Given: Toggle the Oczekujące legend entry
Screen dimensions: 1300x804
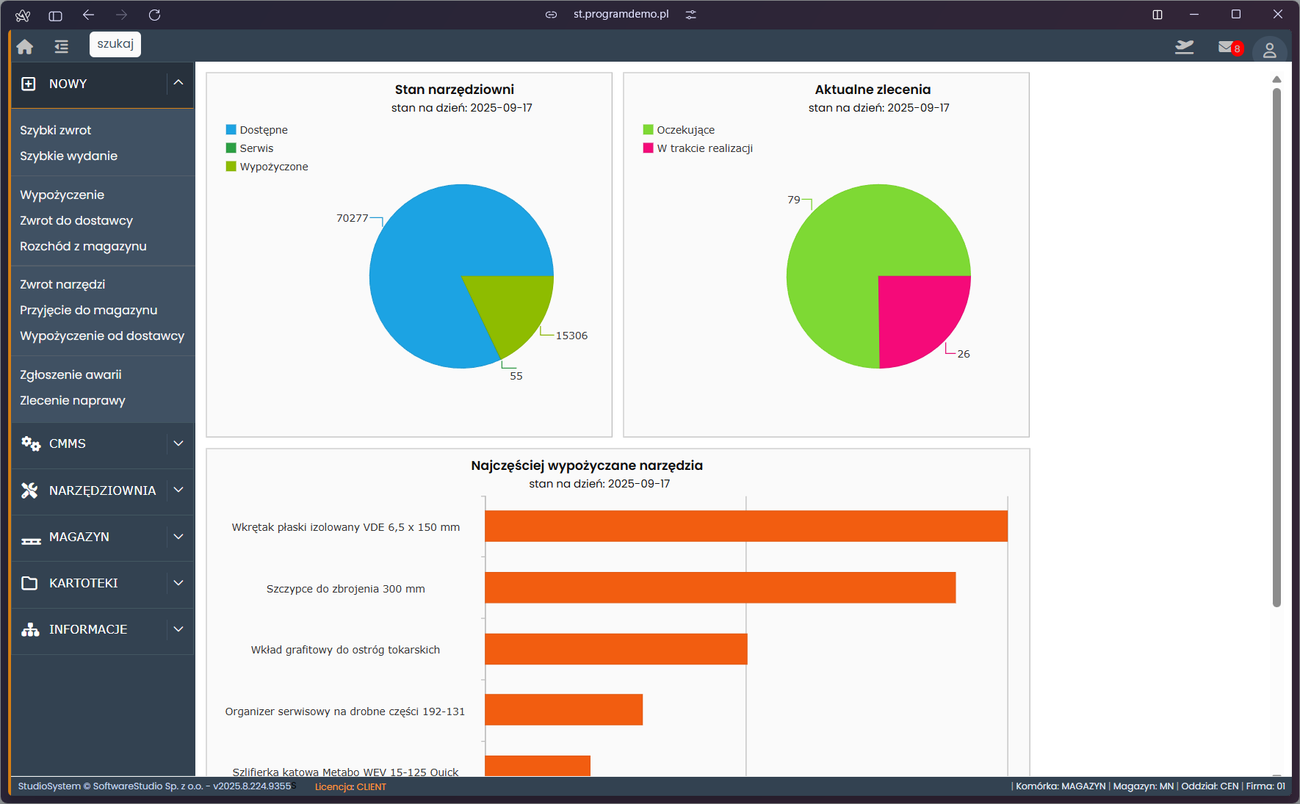Looking at the screenshot, I should (x=648, y=129).
